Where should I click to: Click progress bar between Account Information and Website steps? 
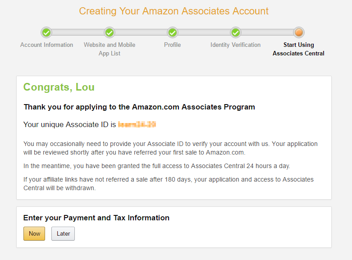(78, 32)
